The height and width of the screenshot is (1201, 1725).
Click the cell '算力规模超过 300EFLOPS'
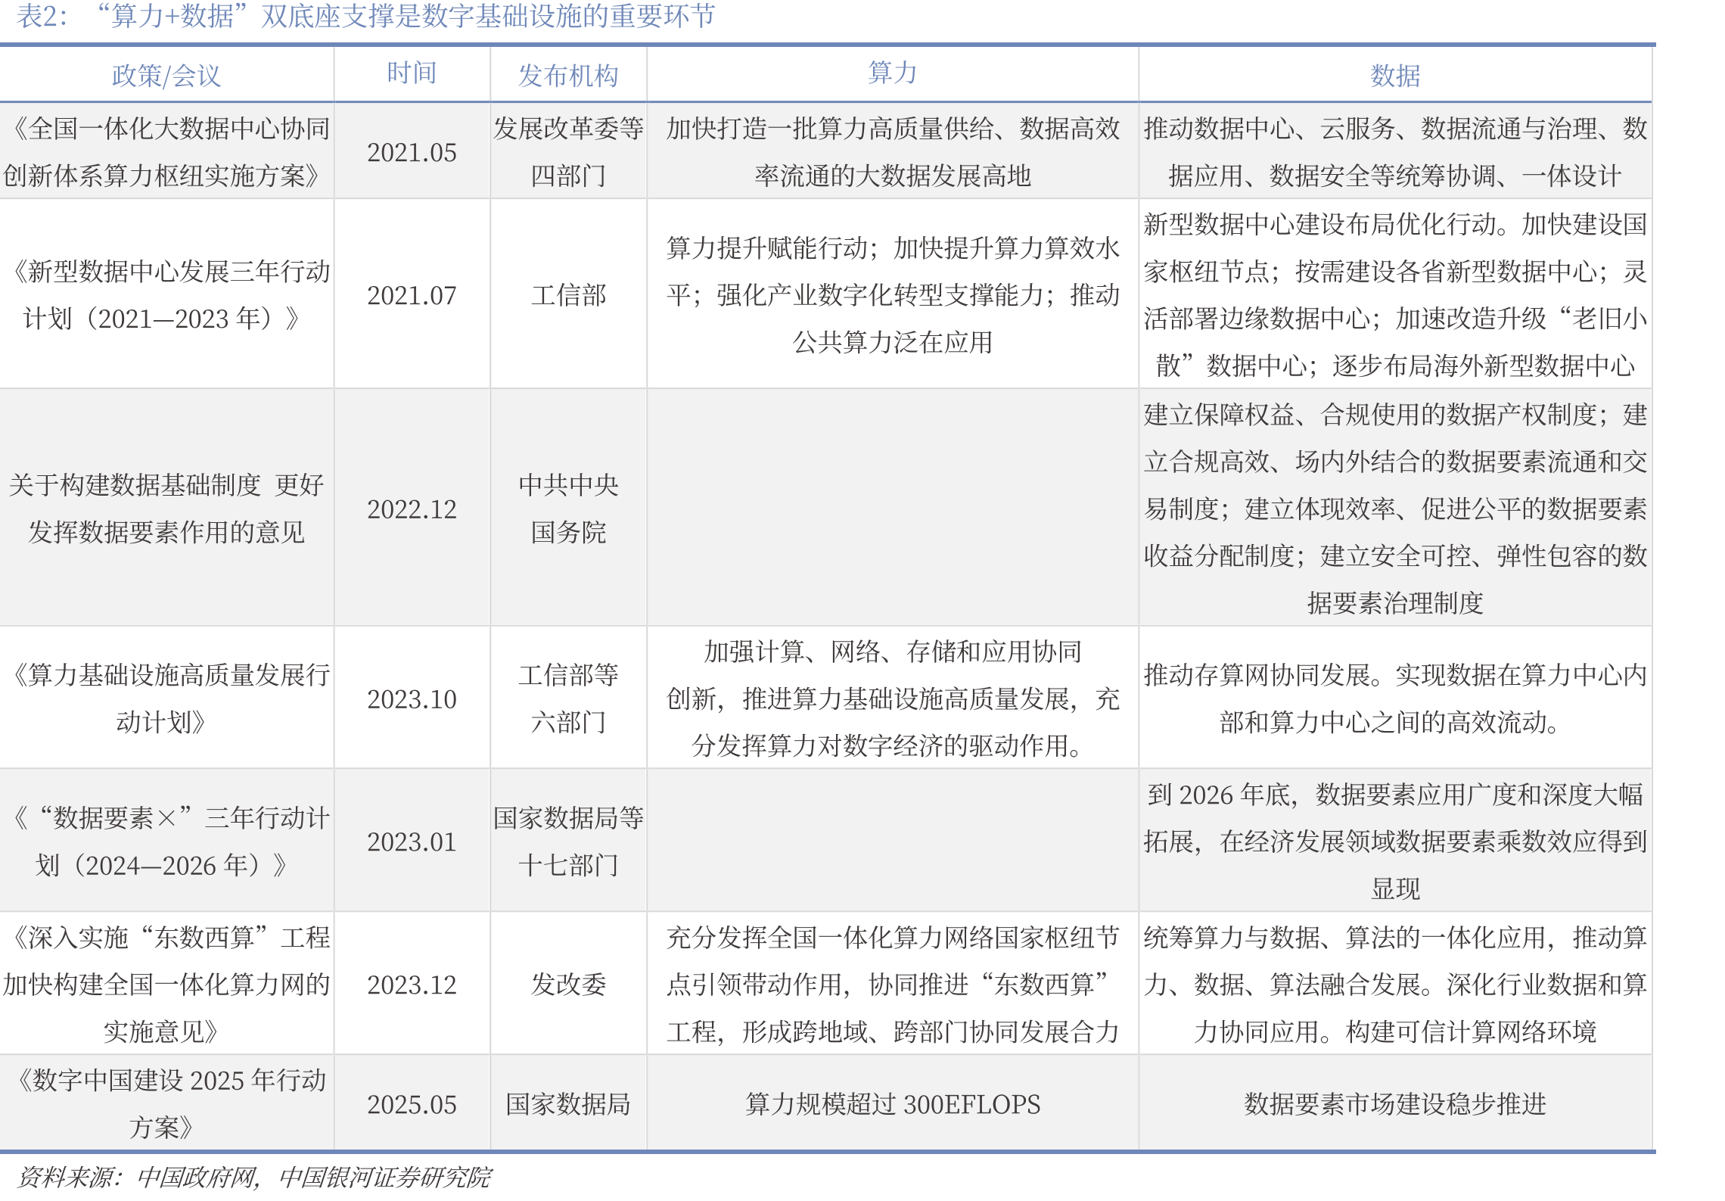point(893,1104)
